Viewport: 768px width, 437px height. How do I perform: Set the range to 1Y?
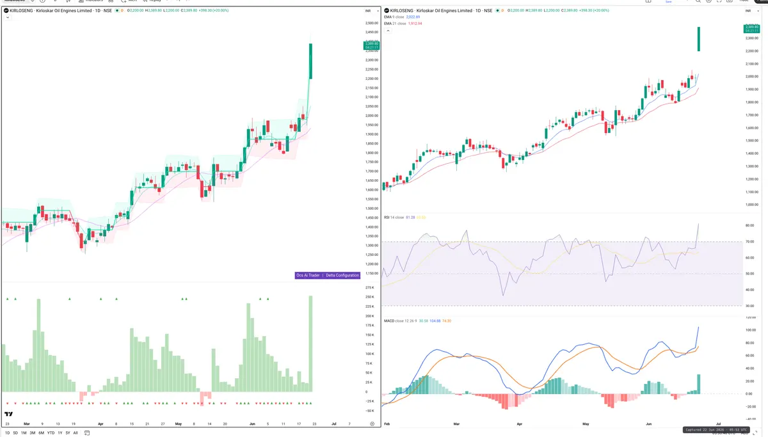(60, 433)
